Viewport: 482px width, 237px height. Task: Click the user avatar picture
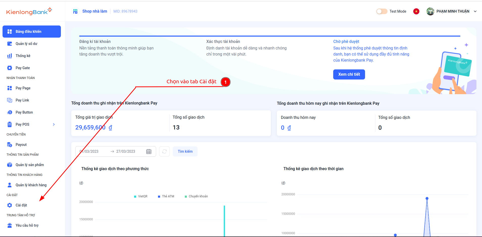[x=430, y=11]
